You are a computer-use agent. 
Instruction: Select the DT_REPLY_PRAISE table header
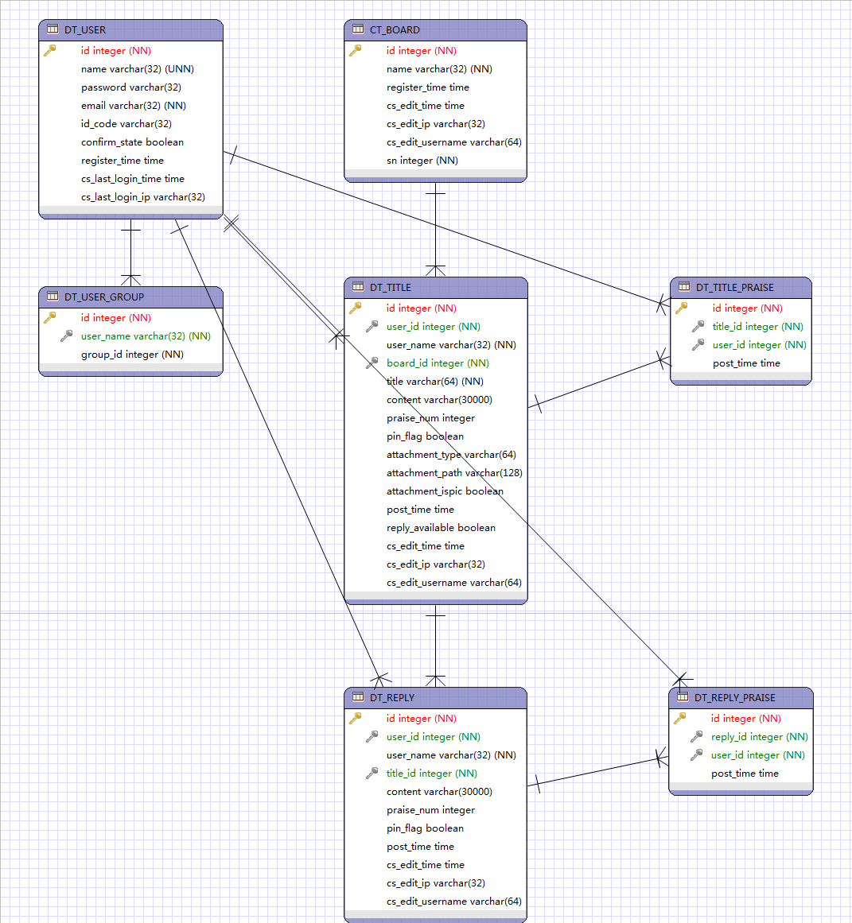(741, 698)
